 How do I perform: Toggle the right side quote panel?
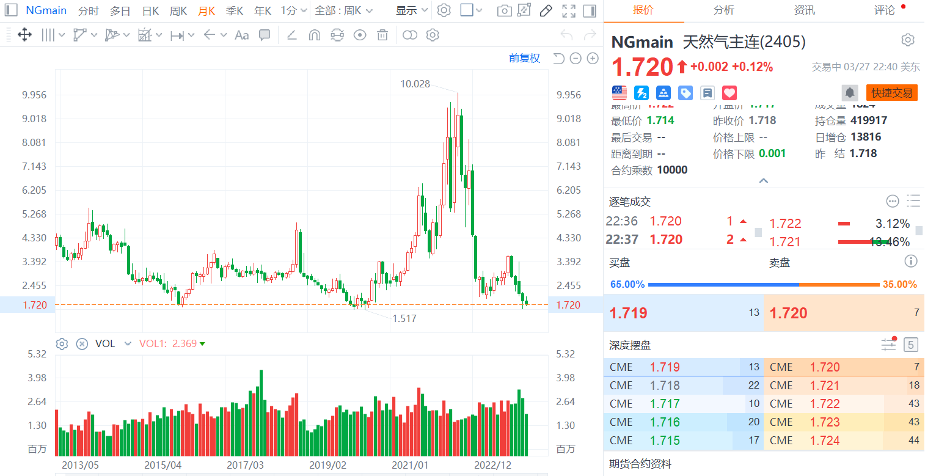coord(590,10)
